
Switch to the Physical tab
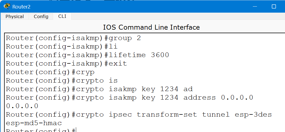tap(15, 16)
